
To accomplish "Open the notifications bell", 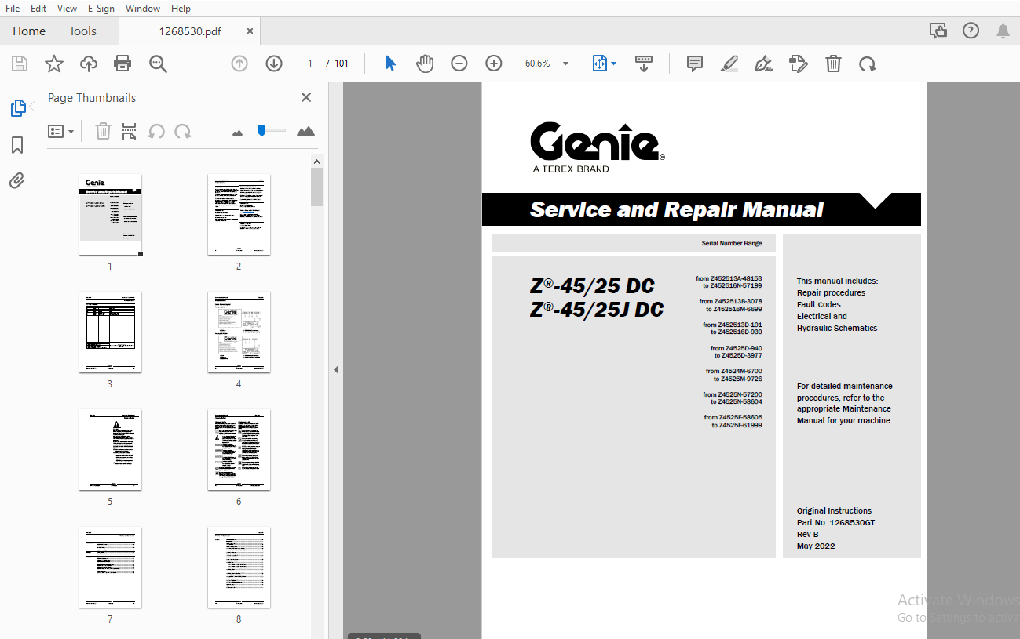I will 1003,31.
